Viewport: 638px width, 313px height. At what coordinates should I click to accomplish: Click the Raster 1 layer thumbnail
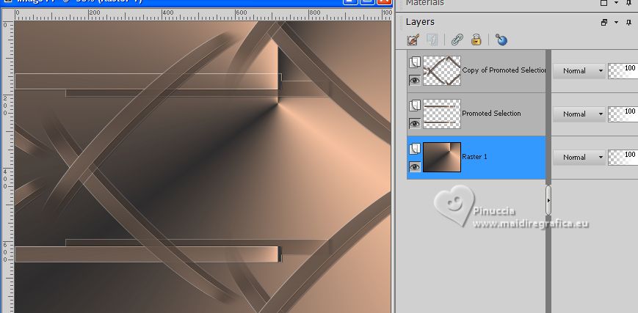(x=442, y=158)
